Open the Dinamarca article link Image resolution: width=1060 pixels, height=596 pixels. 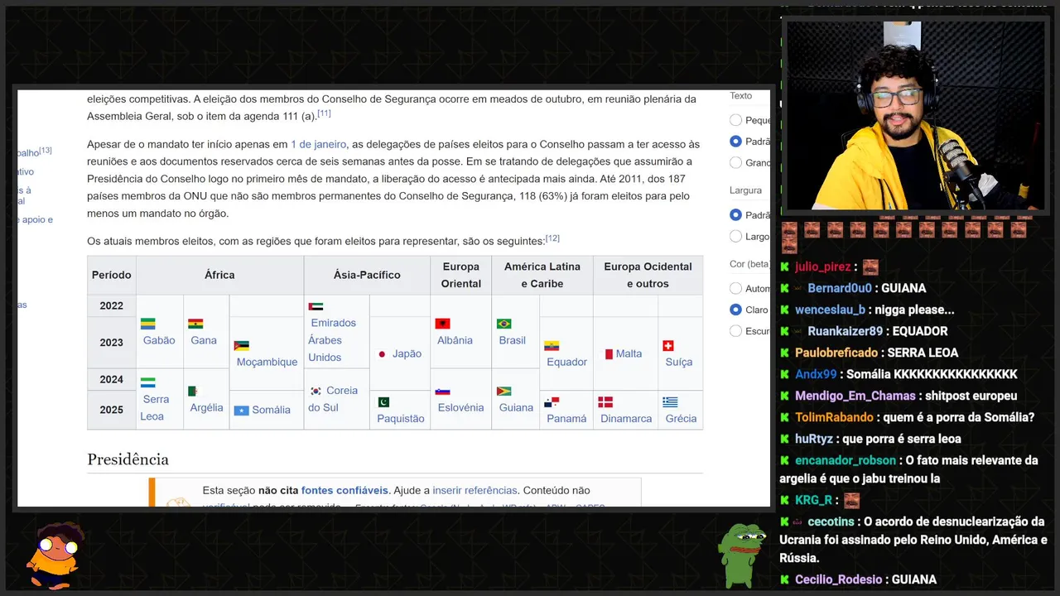(626, 418)
